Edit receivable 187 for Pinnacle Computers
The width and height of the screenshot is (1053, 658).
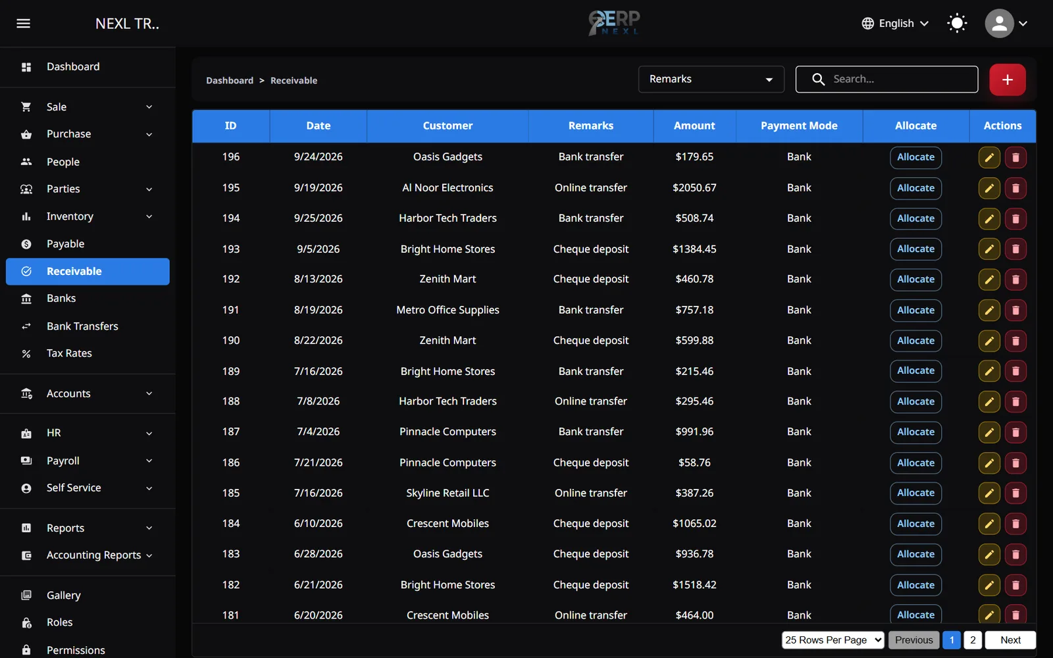(989, 432)
